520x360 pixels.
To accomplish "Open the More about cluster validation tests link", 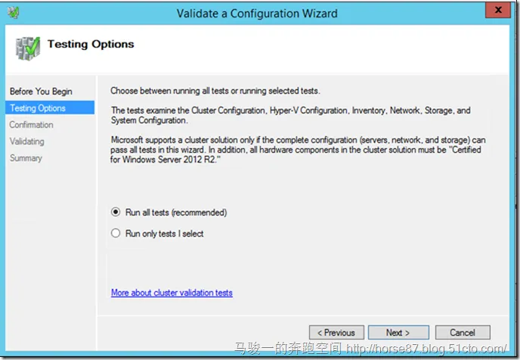I will [172, 293].
